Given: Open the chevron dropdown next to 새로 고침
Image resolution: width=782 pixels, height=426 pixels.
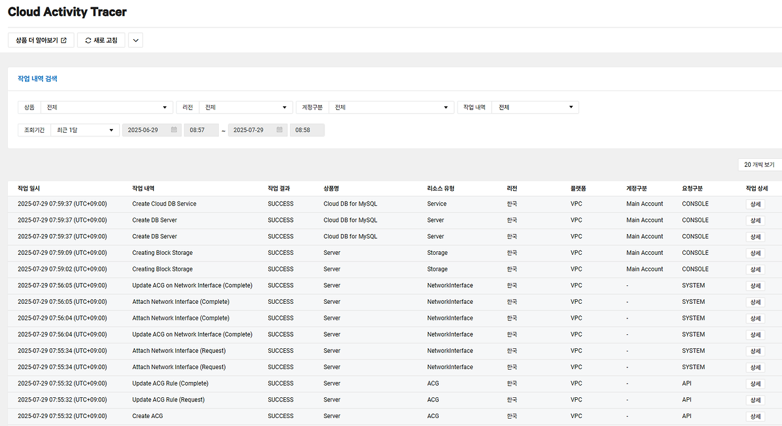Looking at the screenshot, I should point(136,40).
